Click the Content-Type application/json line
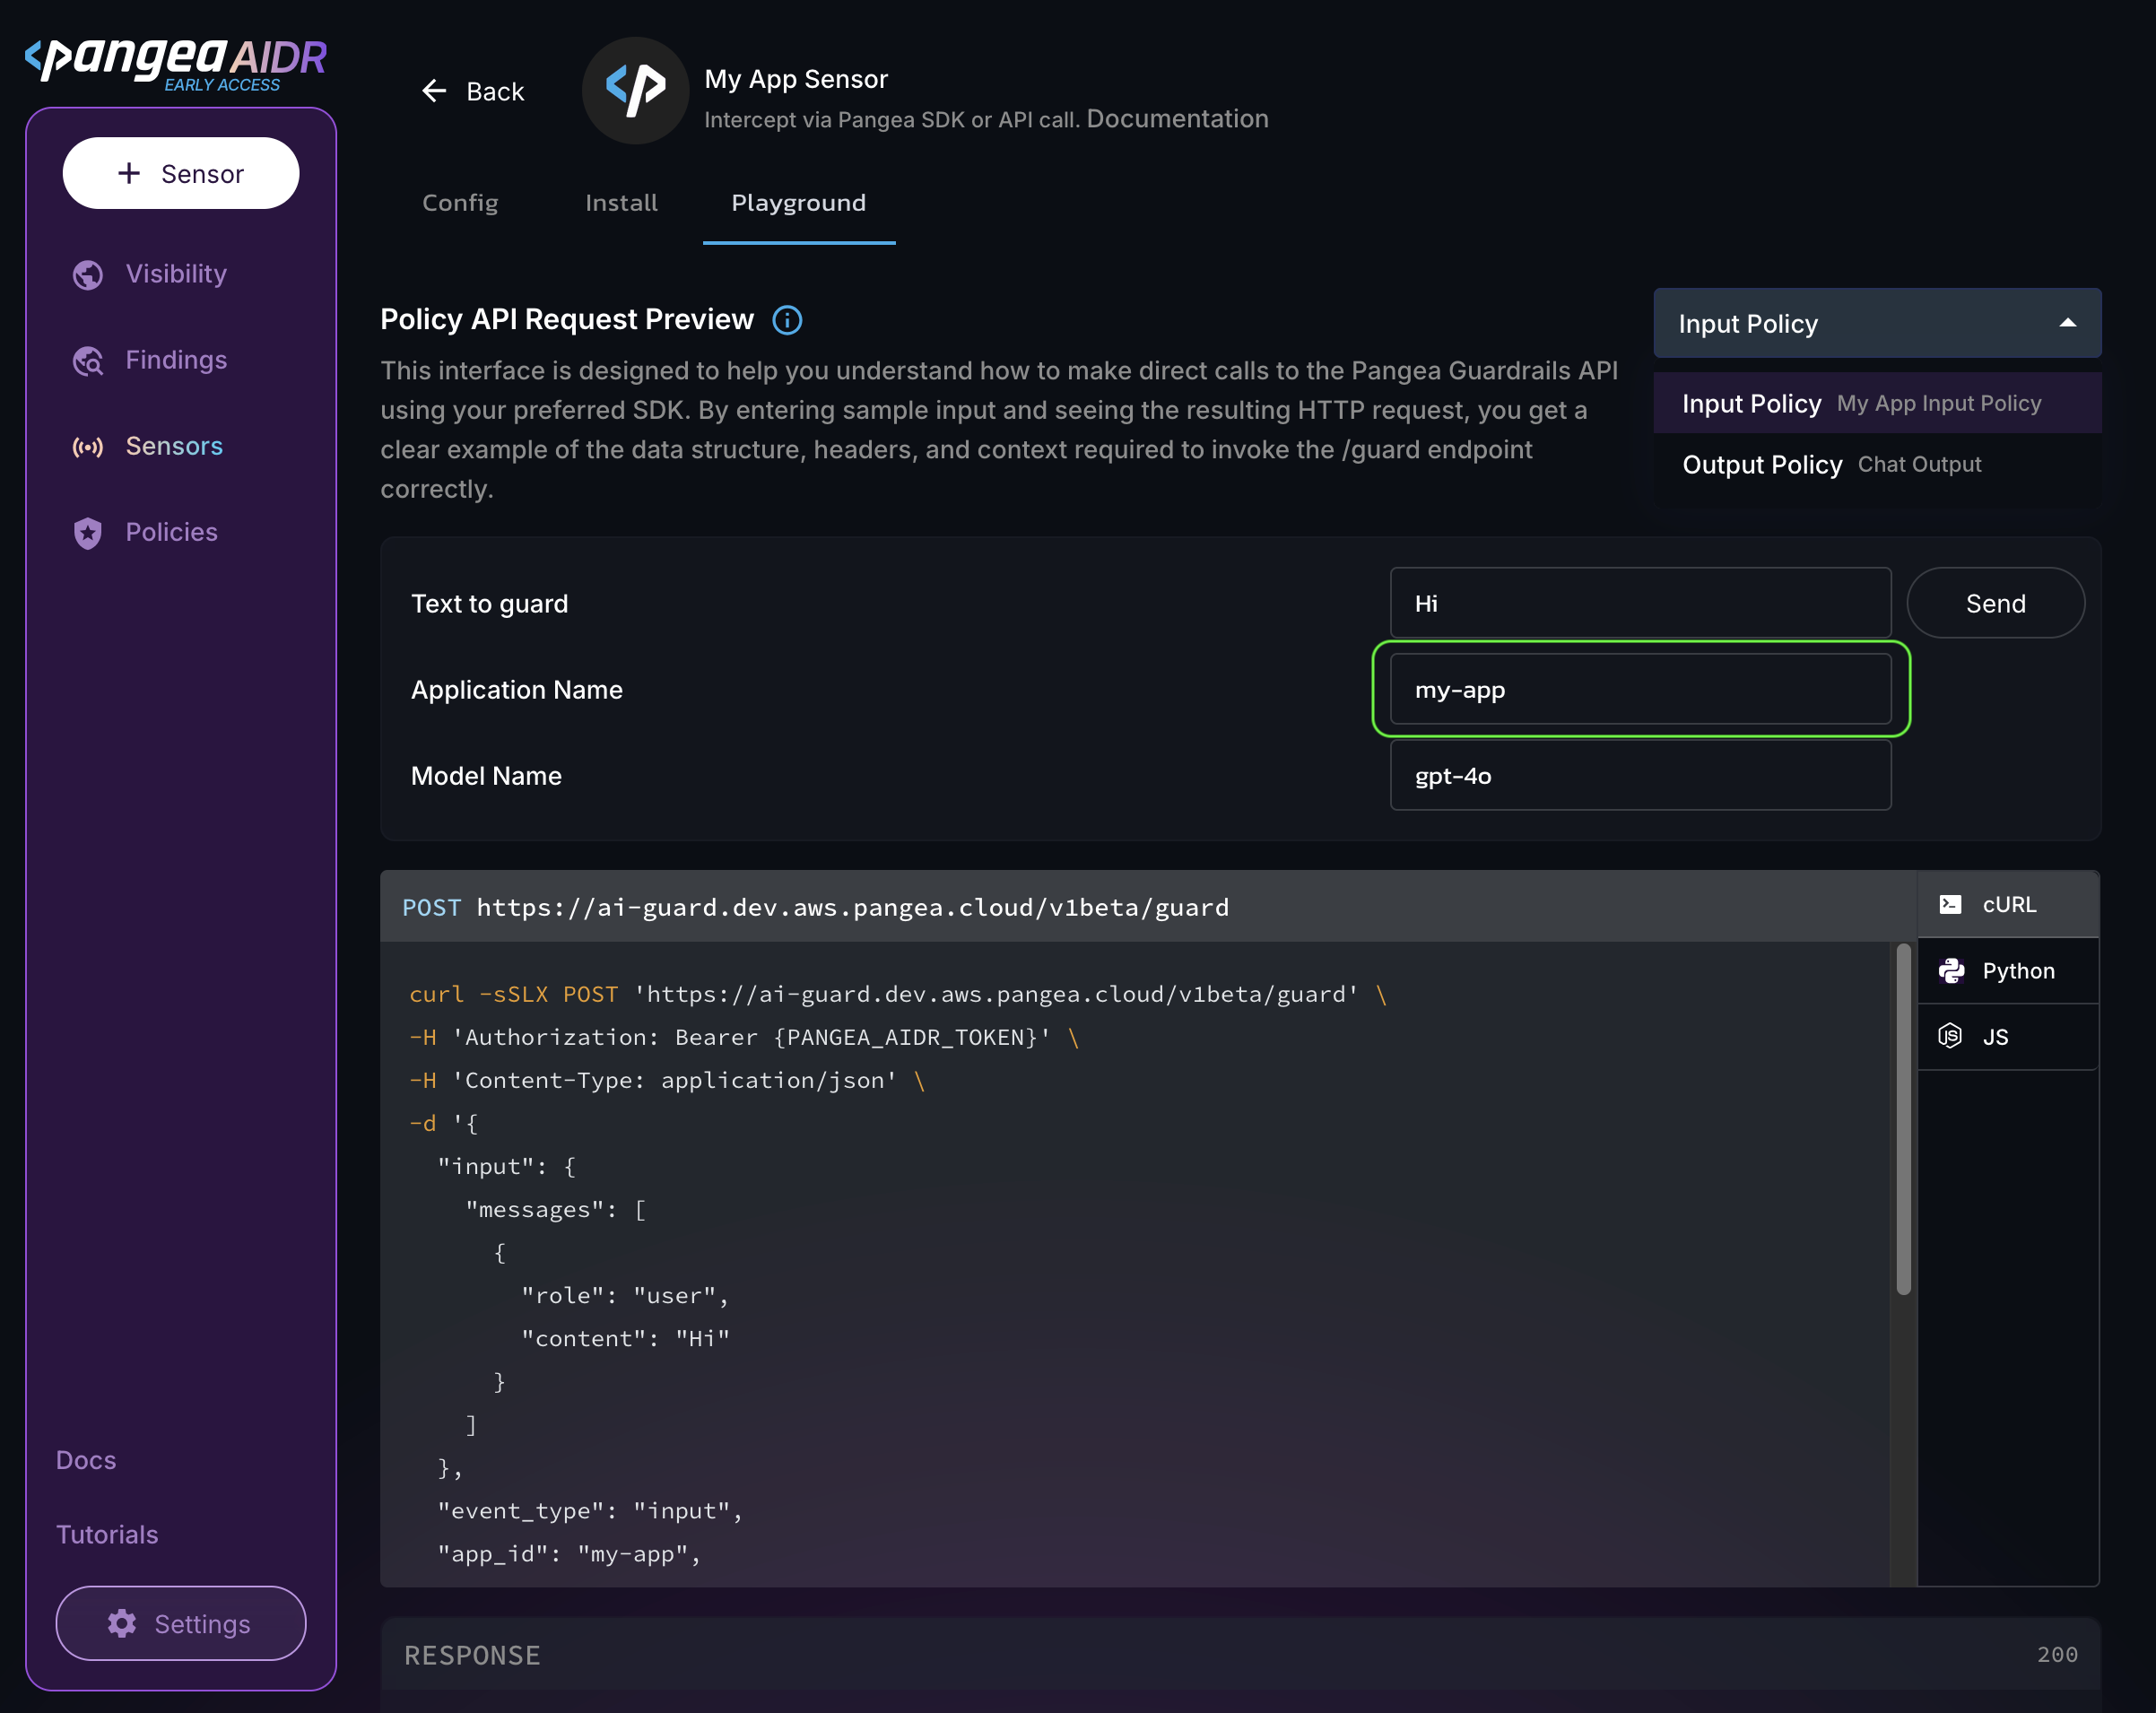This screenshot has height=1713, width=2156. [667, 1080]
